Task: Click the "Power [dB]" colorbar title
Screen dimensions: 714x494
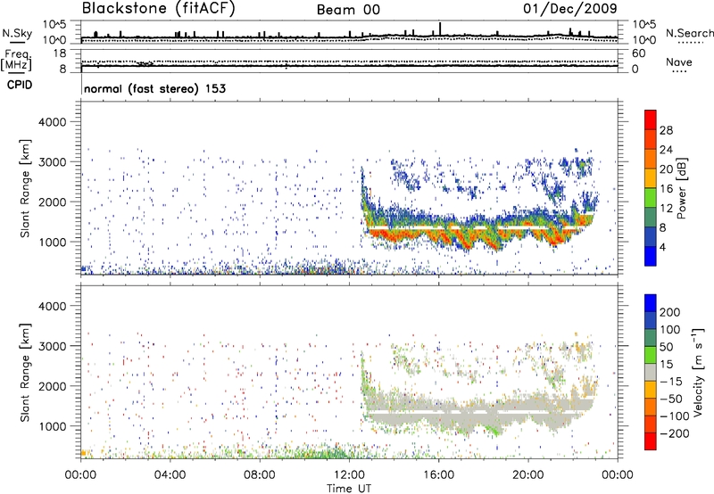Action: 681,188
